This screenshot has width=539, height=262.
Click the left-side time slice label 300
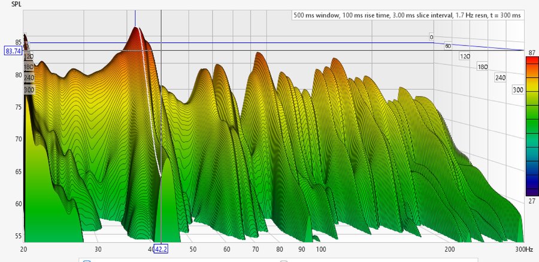pyautogui.click(x=29, y=90)
